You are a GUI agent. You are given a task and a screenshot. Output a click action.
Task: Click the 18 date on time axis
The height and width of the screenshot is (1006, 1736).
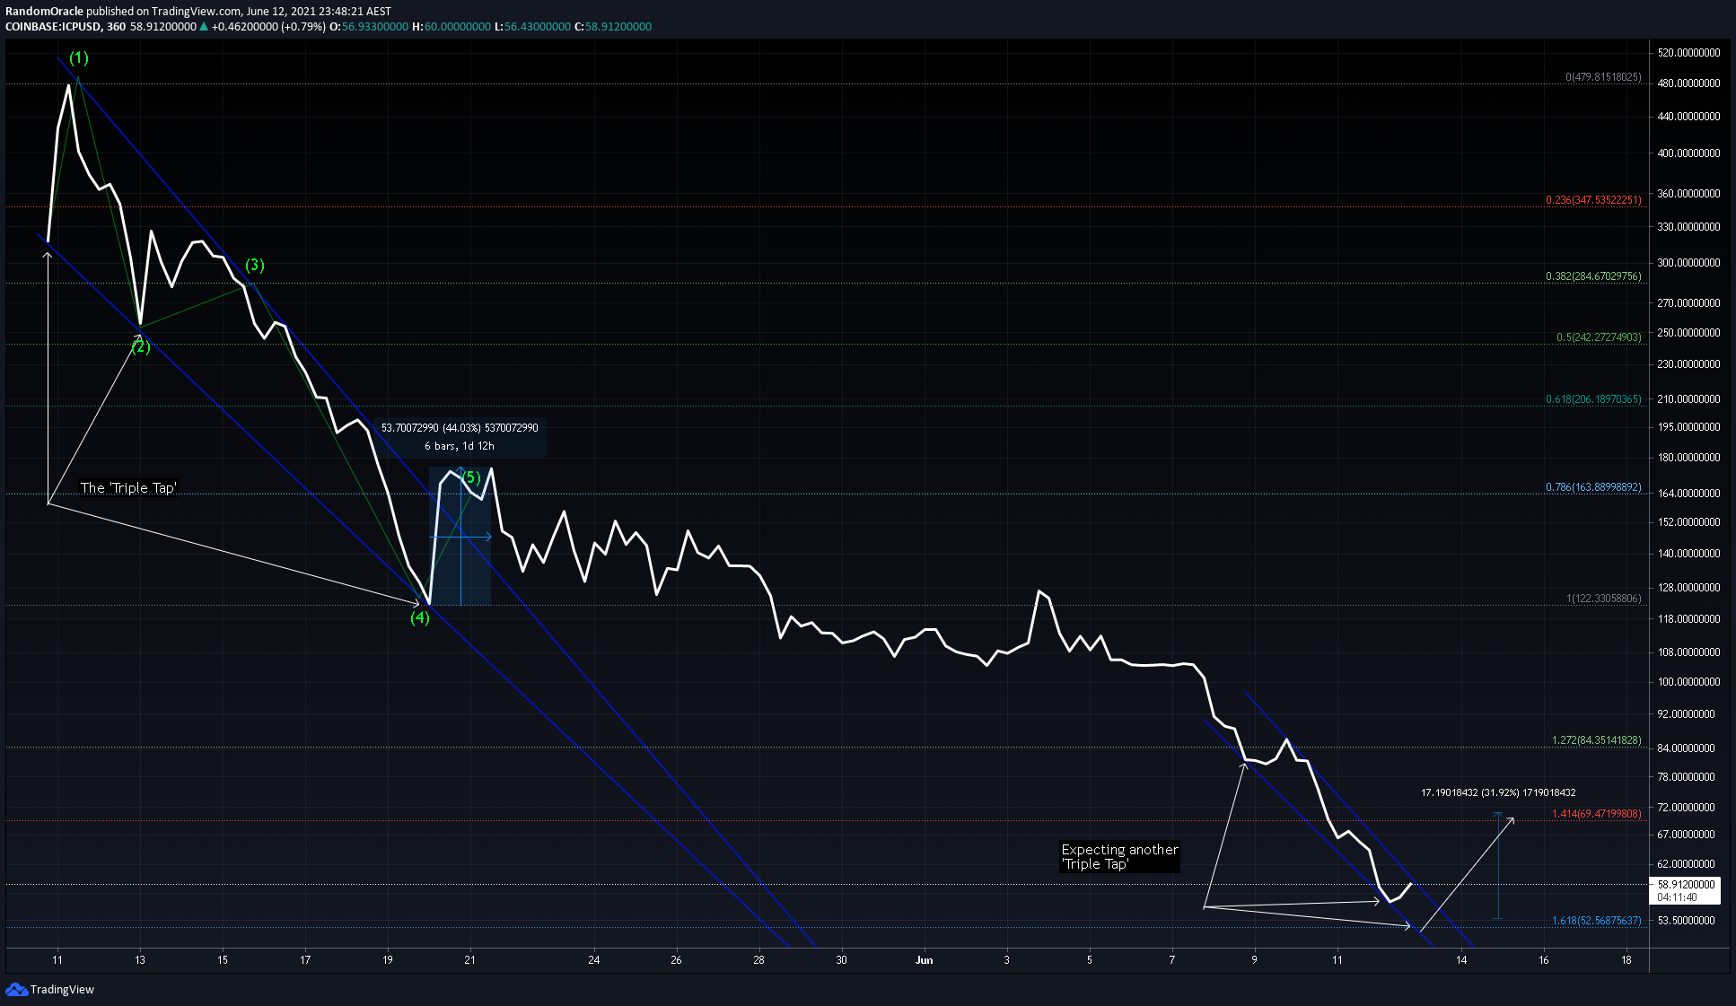pyautogui.click(x=1626, y=960)
